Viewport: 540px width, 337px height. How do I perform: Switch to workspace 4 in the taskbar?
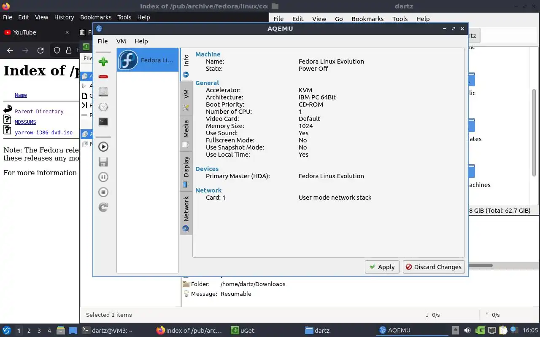(x=49, y=331)
